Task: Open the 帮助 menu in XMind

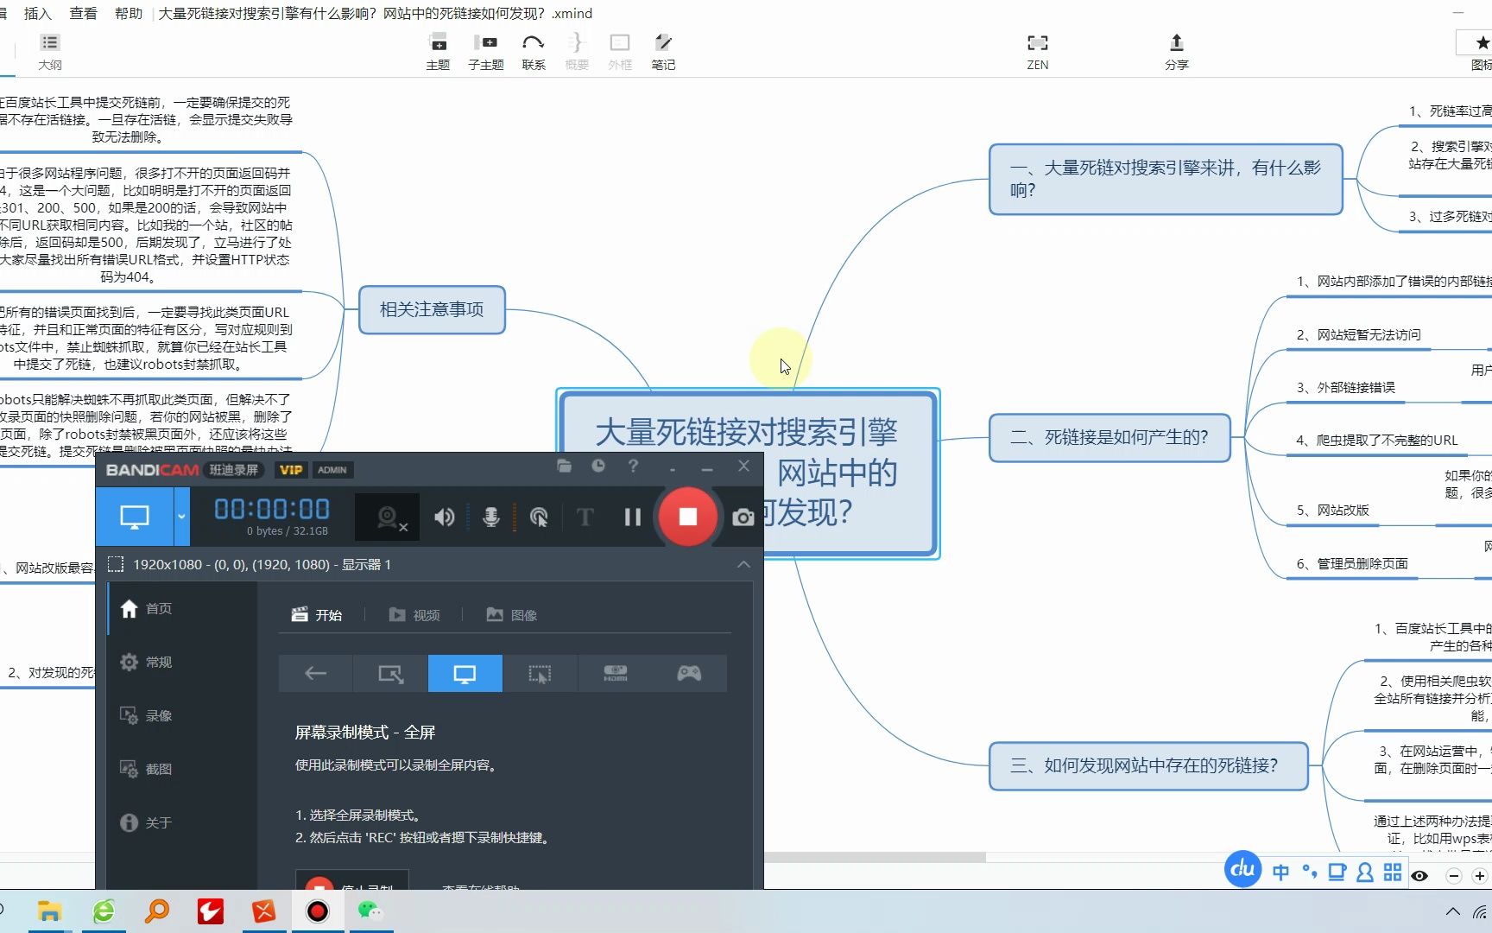Action: 129,13
